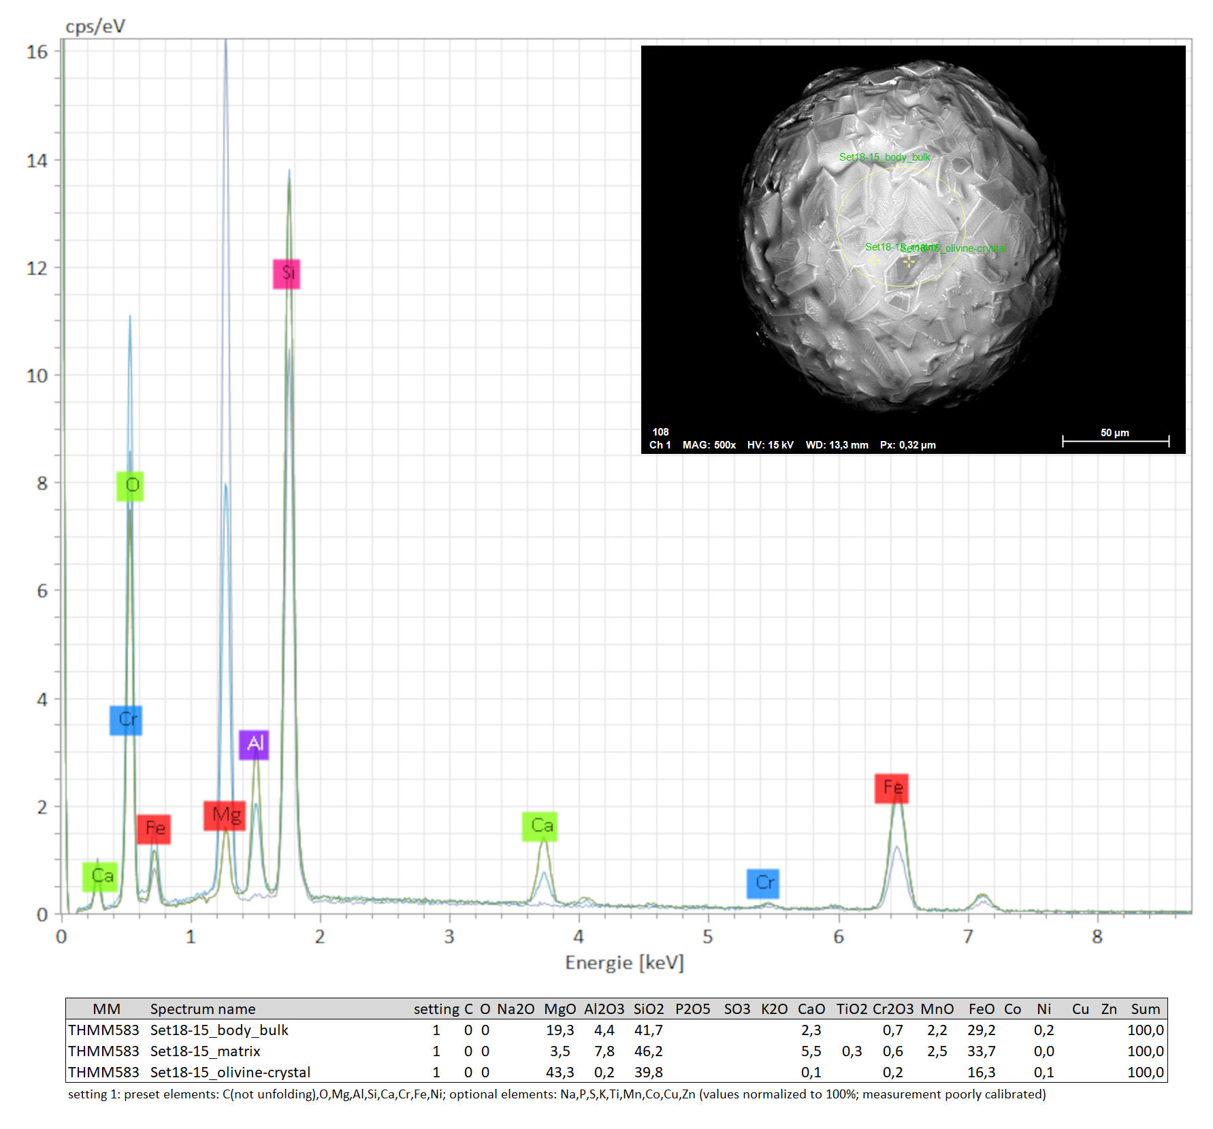Click the green O element label
This screenshot has width=1213, height=1129.
130,486
